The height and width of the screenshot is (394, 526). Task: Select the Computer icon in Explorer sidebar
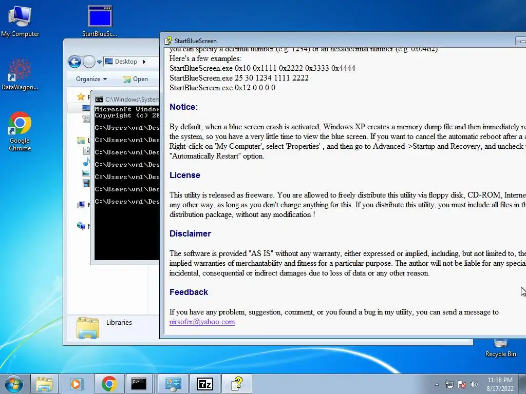tap(81, 205)
